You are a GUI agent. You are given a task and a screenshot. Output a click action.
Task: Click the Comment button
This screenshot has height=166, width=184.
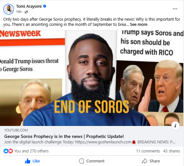pyautogui.click(x=92, y=161)
